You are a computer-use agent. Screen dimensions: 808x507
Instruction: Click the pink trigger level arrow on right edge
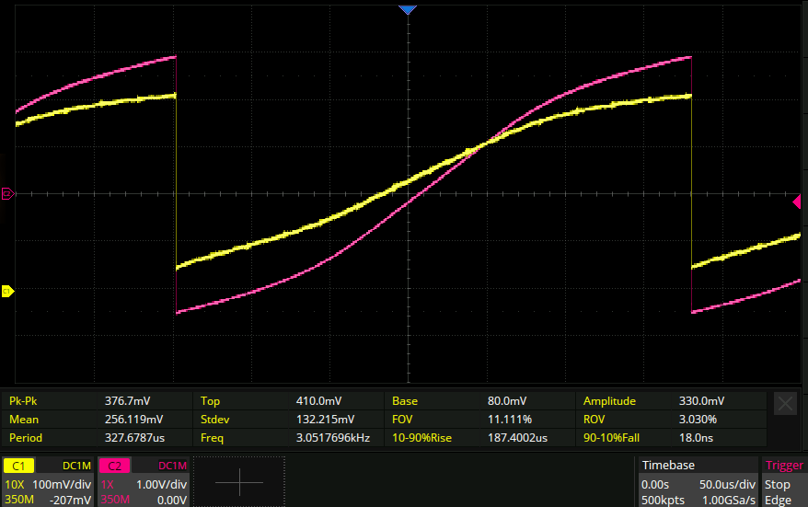[x=796, y=202]
